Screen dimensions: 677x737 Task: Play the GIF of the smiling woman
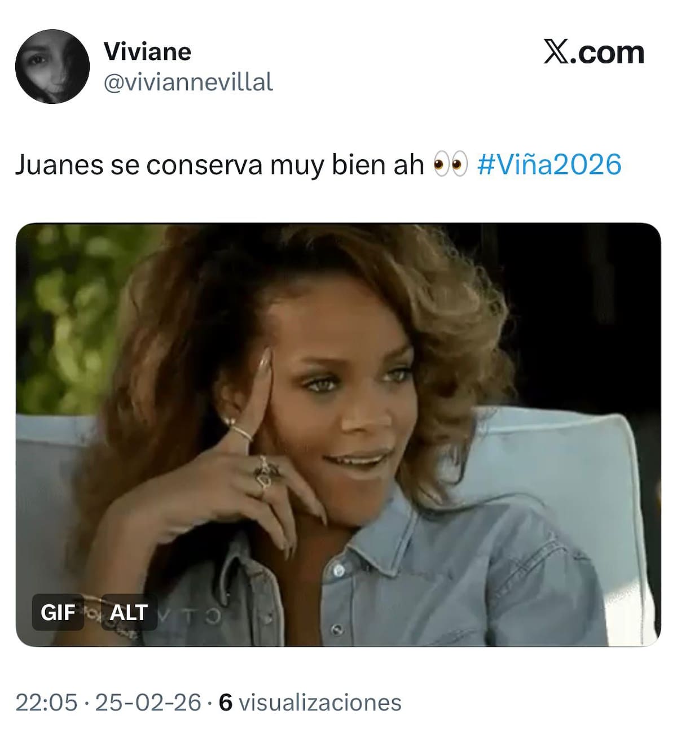click(x=338, y=434)
